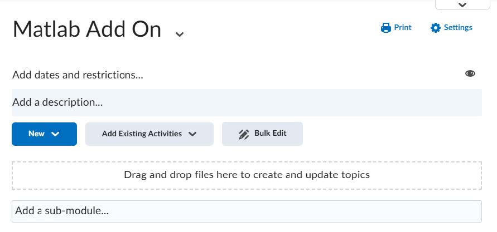Viewport: 497px width, 232px height.
Task: Click into the Add a sub-module field
Action: coord(61,211)
